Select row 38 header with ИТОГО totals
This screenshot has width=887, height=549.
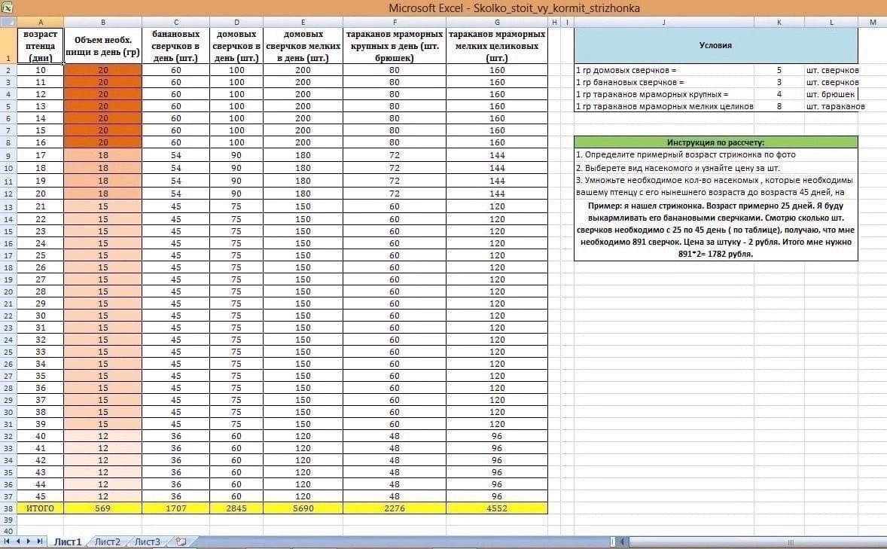point(8,508)
